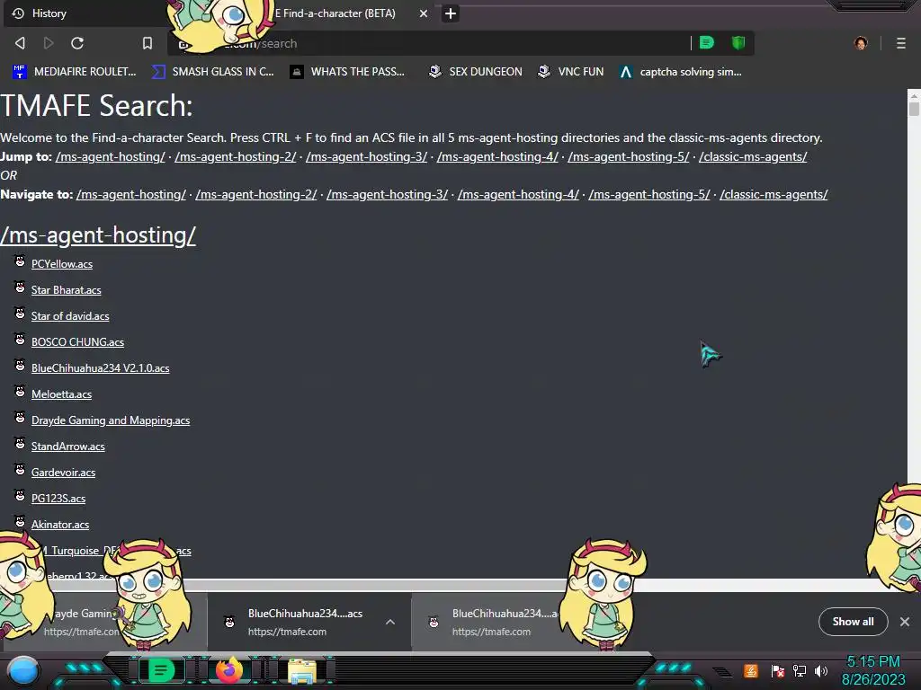The height and width of the screenshot is (690, 921).
Task: Navigate to /ms-agent-hosting-3/ directory link
Action: 387,194
